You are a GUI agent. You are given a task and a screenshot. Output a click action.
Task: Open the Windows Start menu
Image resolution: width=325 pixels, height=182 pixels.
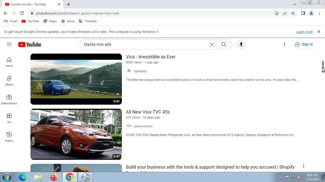(7, 177)
